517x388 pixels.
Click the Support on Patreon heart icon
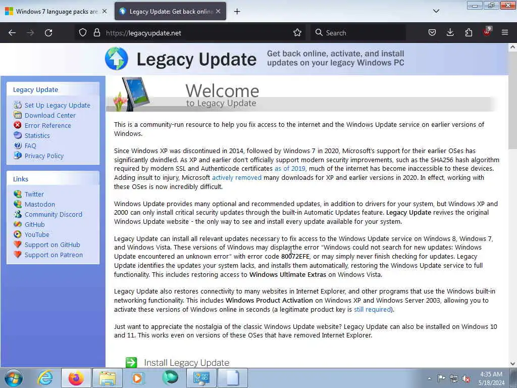(x=18, y=255)
